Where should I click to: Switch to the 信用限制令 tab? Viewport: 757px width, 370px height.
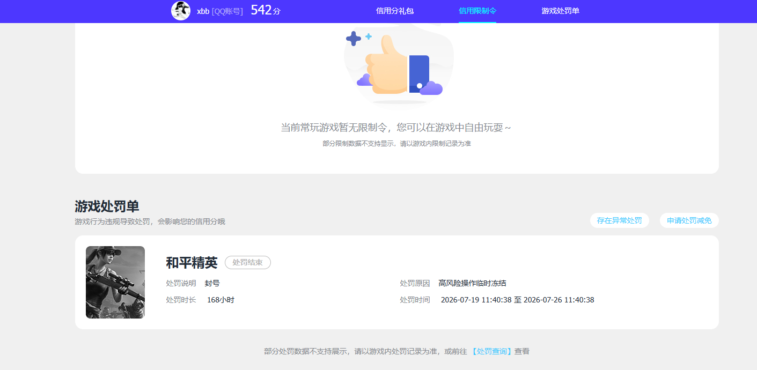(477, 11)
